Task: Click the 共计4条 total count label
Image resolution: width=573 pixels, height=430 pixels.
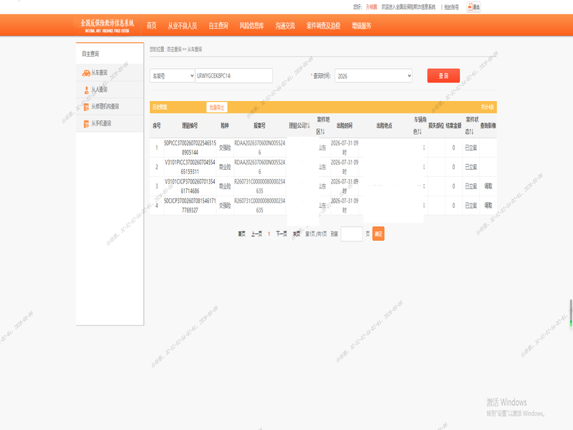Action: point(487,107)
